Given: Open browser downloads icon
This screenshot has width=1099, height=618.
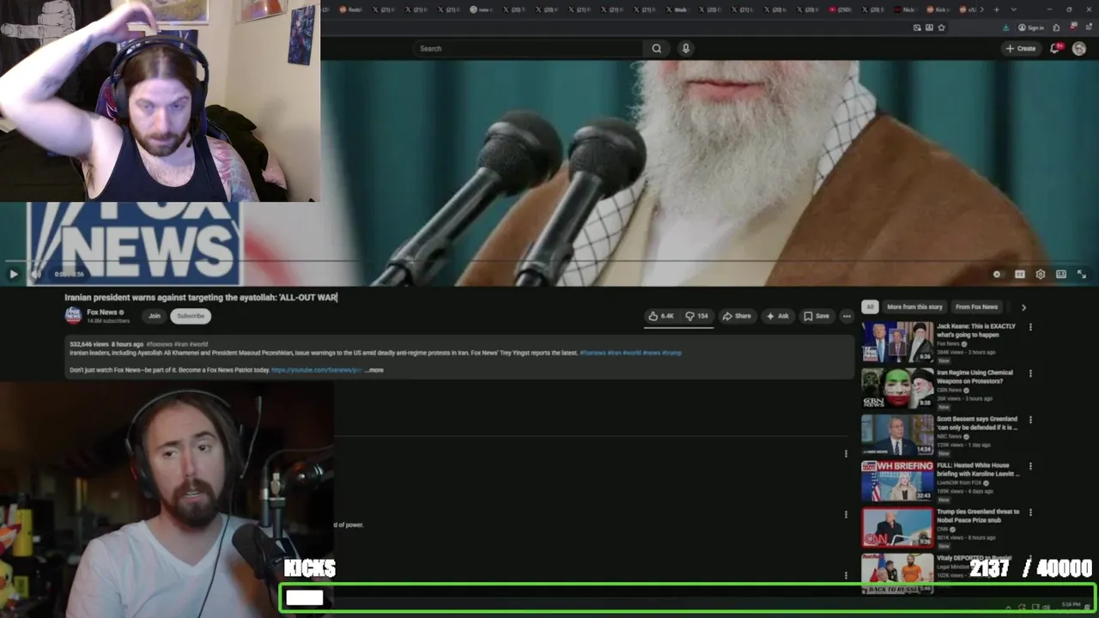Looking at the screenshot, I should pyautogui.click(x=1006, y=27).
